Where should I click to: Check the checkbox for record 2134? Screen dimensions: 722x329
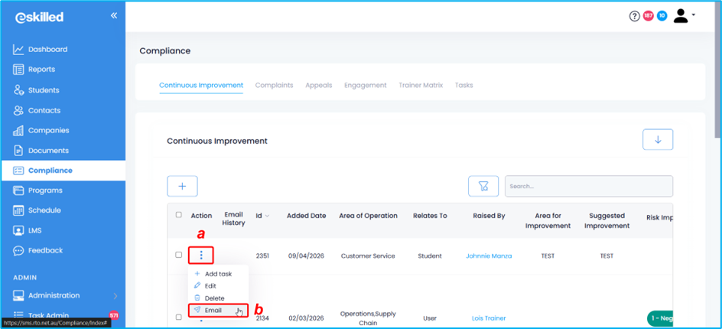pyautogui.click(x=179, y=318)
